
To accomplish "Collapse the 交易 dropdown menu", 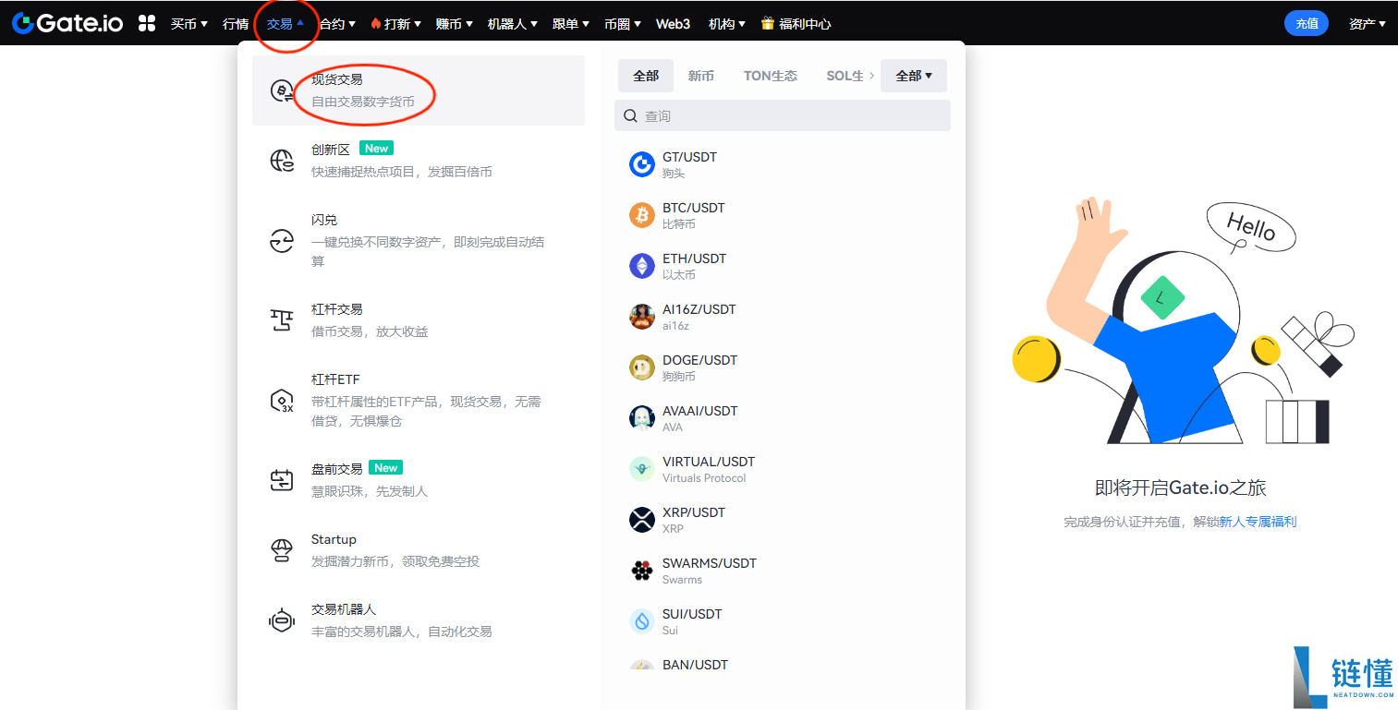I will tap(286, 24).
